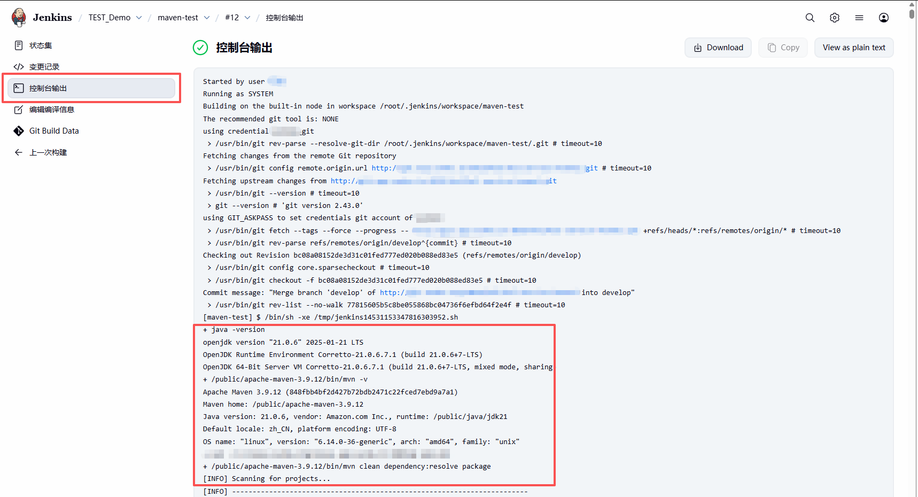Click 'Fetching changes from the remote Git repository'

click(300, 156)
